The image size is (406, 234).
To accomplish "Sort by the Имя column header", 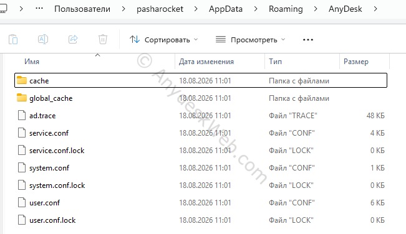I will [32, 62].
